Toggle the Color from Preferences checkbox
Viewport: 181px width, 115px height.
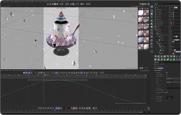(167, 92)
